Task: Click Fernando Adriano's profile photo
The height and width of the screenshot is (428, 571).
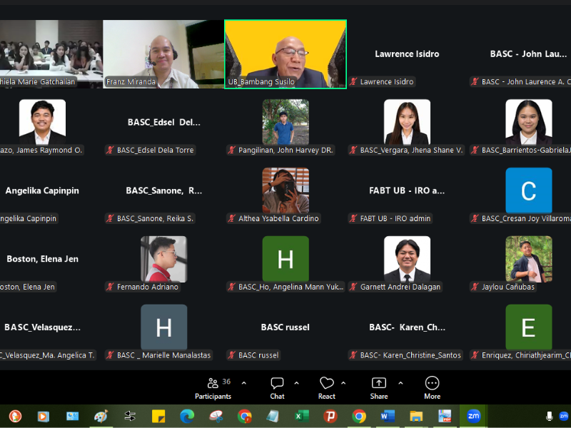Action: pos(164,259)
